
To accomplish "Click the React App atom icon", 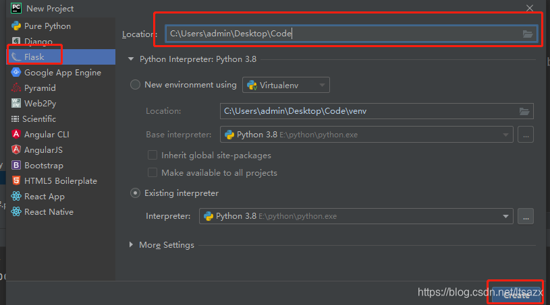I will pyautogui.click(x=16, y=196).
